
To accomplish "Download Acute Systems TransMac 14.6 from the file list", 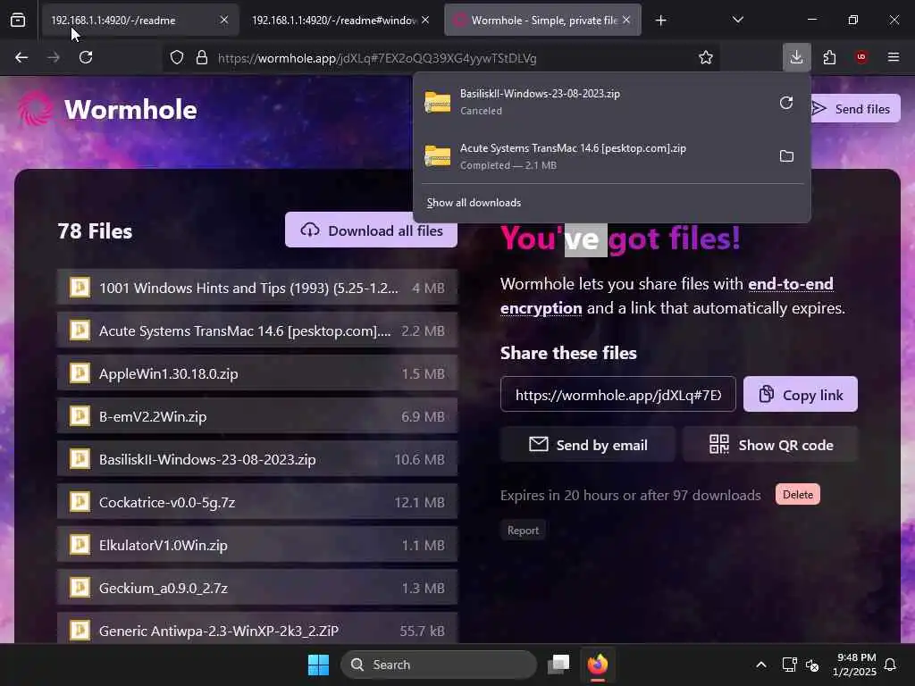I will (x=257, y=330).
